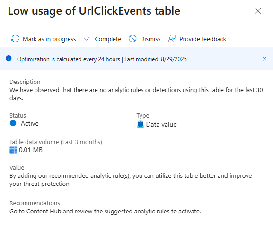Click the table grid icon beside 0.01 MB

13,150
